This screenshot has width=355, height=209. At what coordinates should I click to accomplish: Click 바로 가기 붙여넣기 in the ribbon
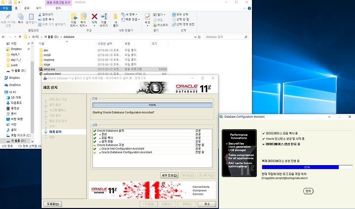pos(52,24)
